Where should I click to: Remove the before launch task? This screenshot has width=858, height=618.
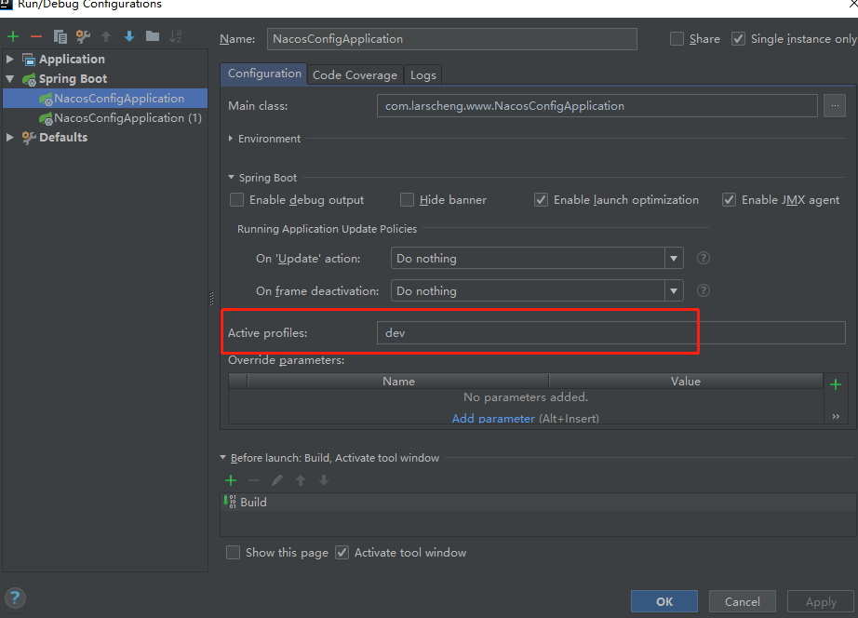point(254,480)
